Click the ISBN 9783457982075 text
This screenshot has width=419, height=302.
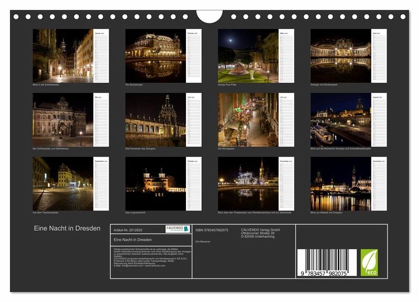tap(212, 230)
